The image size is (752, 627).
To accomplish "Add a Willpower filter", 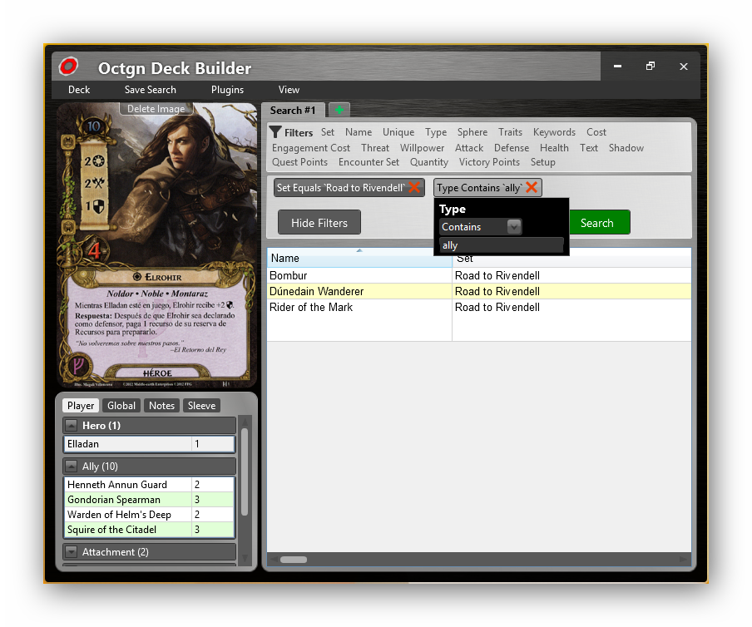I will point(422,148).
